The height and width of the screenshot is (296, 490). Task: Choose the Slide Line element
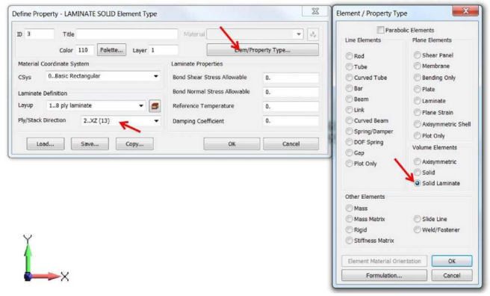pyautogui.click(x=418, y=219)
